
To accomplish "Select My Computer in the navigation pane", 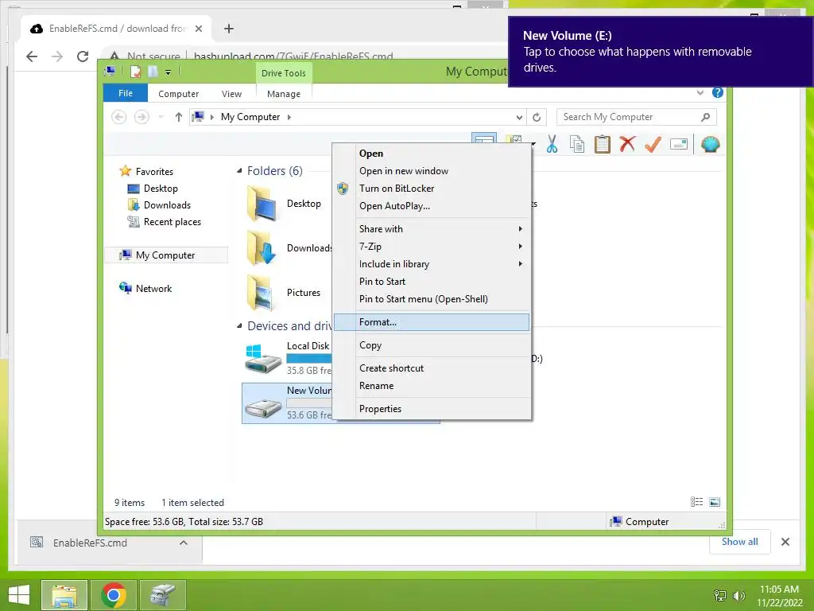I will (166, 255).
